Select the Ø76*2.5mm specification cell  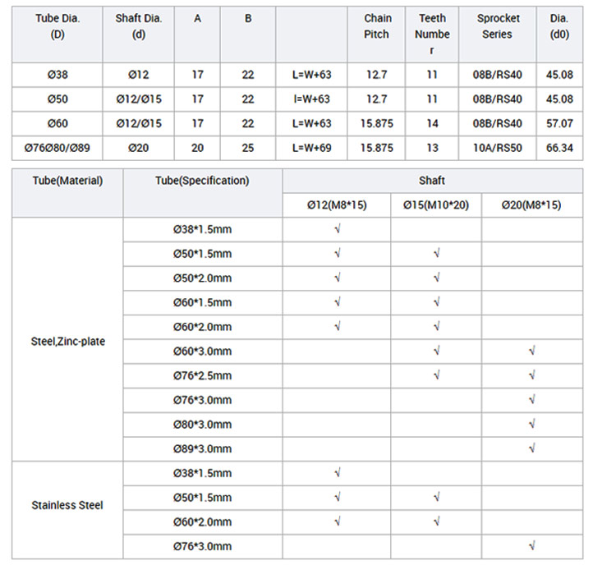coord(202,376)
